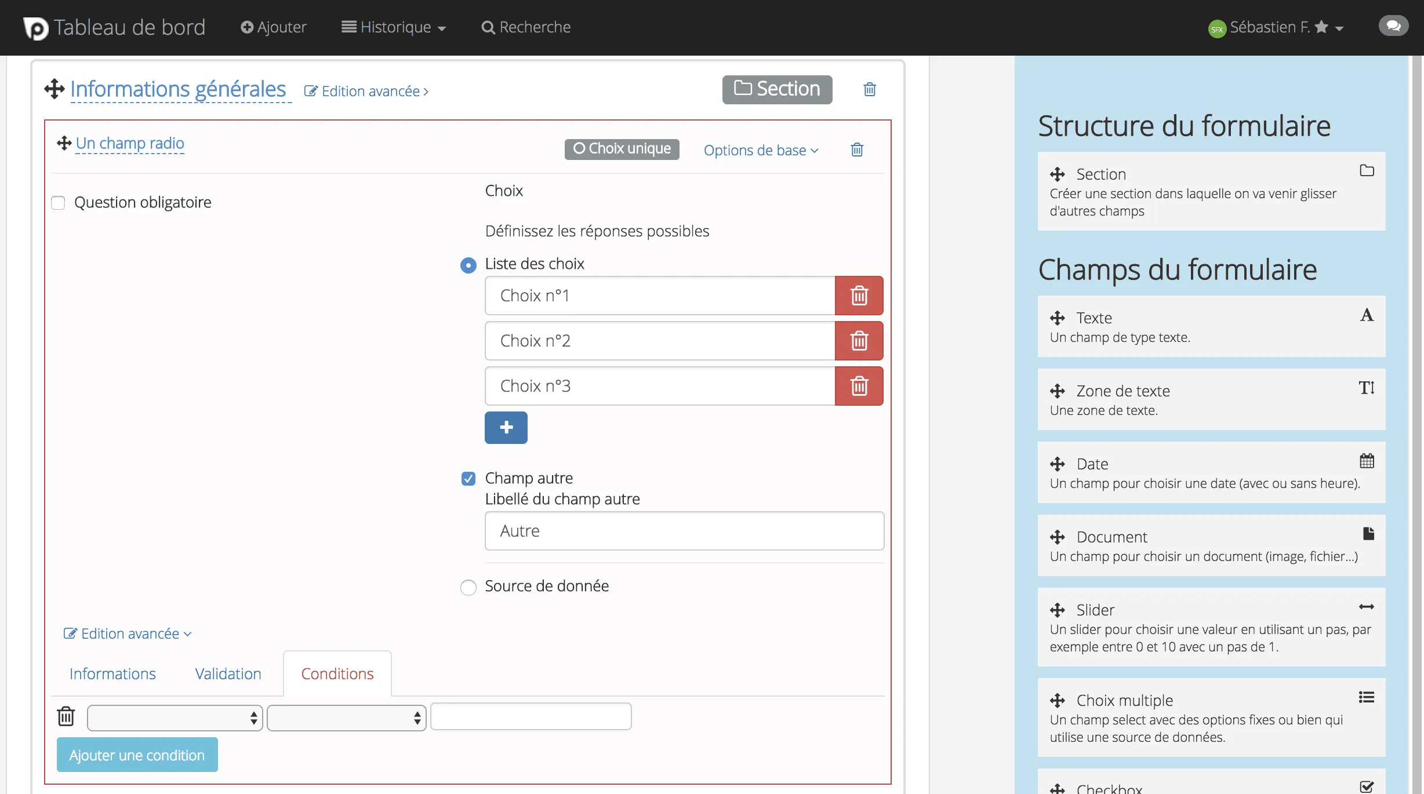Click the move handle of the Document card

tap(1058, 537)
